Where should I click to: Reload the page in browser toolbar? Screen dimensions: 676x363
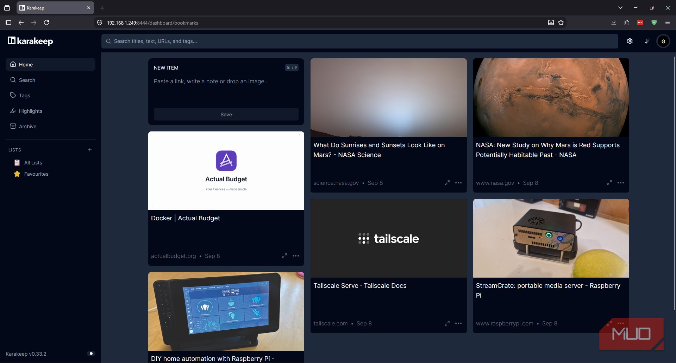[x=46, y=22]
